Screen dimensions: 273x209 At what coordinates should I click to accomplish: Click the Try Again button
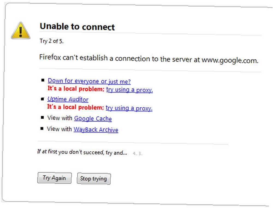click(x=54, y=178)
